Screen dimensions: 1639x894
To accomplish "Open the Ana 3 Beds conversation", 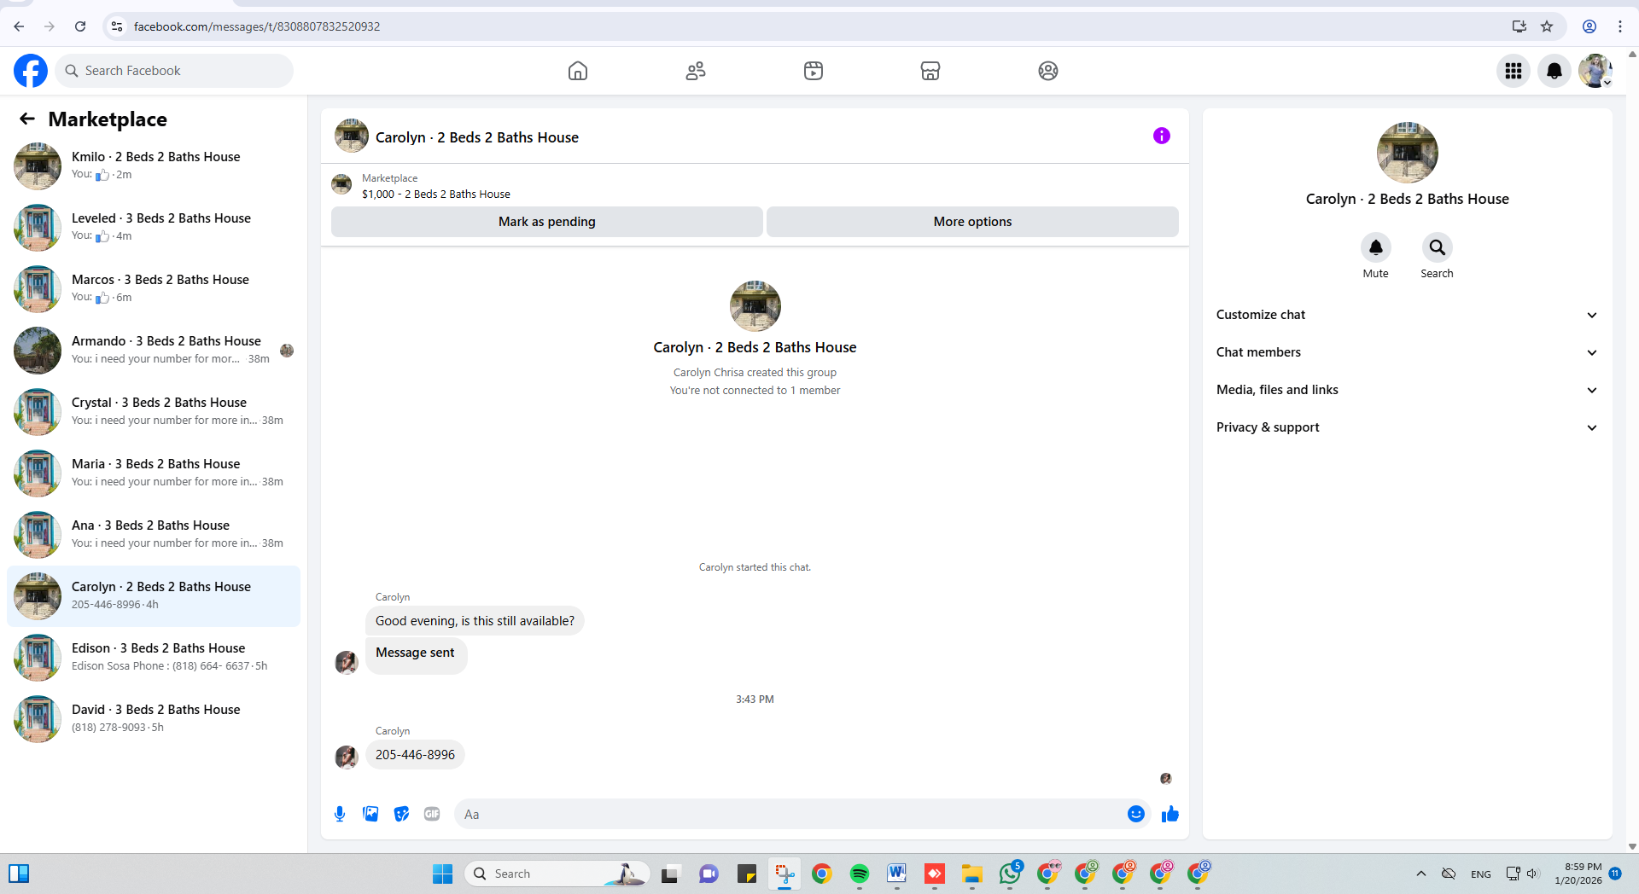I will tap(154, 535).
